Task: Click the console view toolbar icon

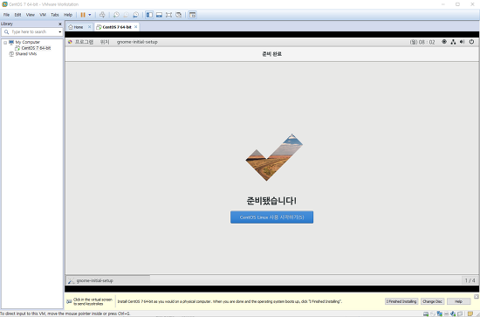Action: 192,15
